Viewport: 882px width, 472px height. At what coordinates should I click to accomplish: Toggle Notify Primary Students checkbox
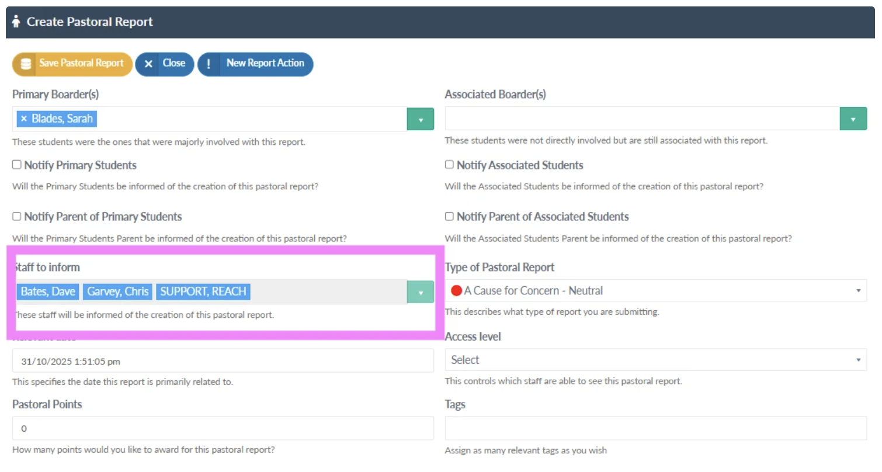pos(16,165)
